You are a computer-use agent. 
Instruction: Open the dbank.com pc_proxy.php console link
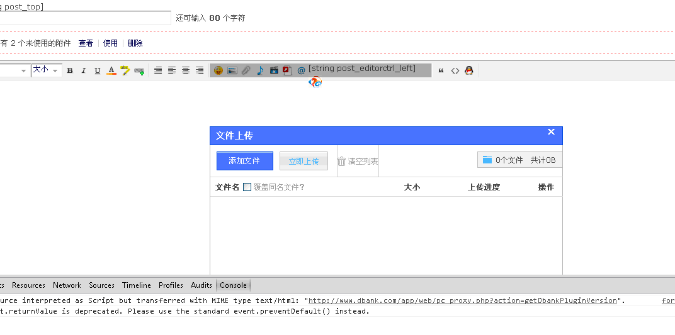tap(463, 300)
